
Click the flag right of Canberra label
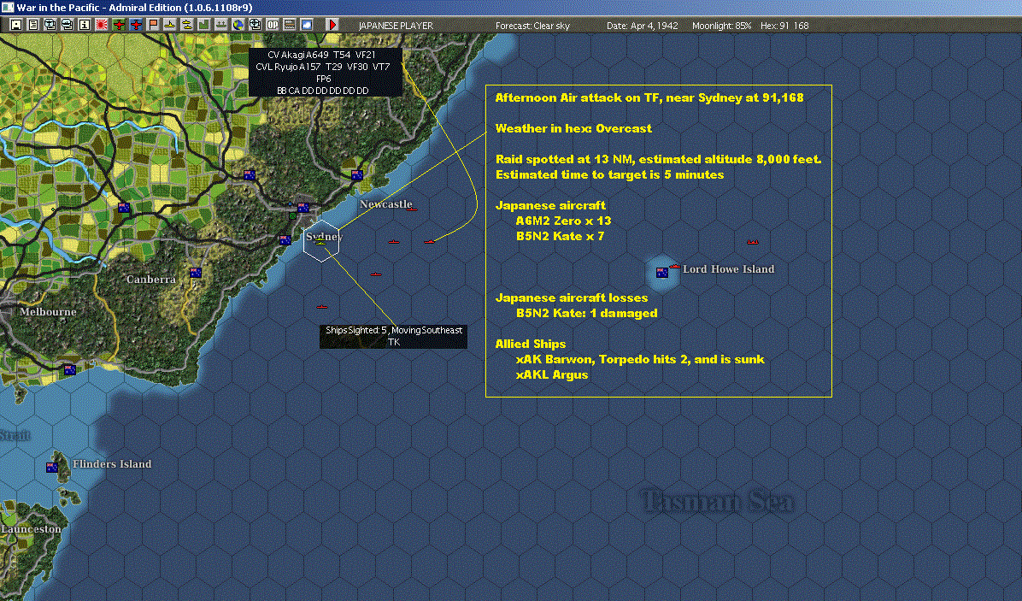pos(196,273)
